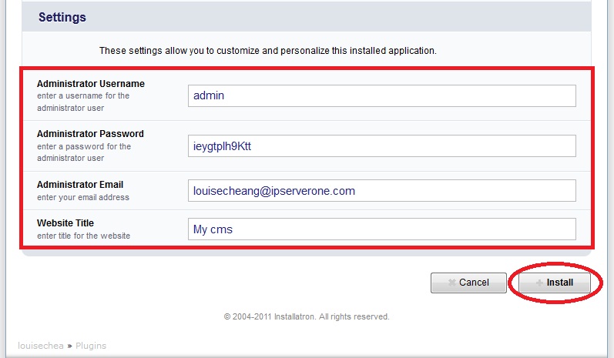Click the Administrator Email label
Image resolution: width=614 pixels, height=358 pixels.
pos(80,185)
